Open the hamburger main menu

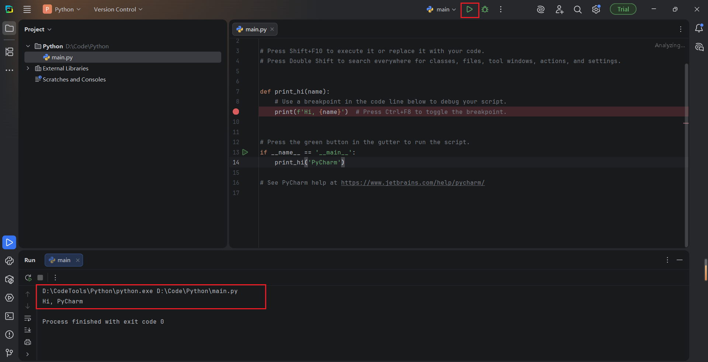(27, 10)
